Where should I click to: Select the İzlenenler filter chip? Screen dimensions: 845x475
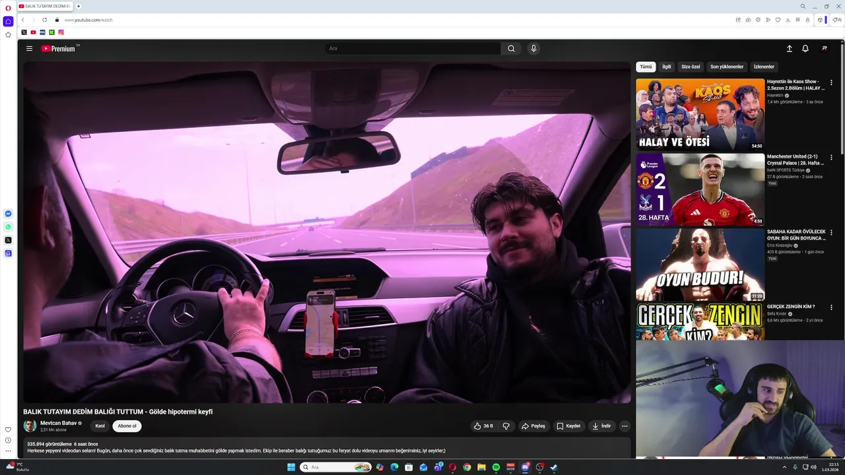[x=764, y=67]
